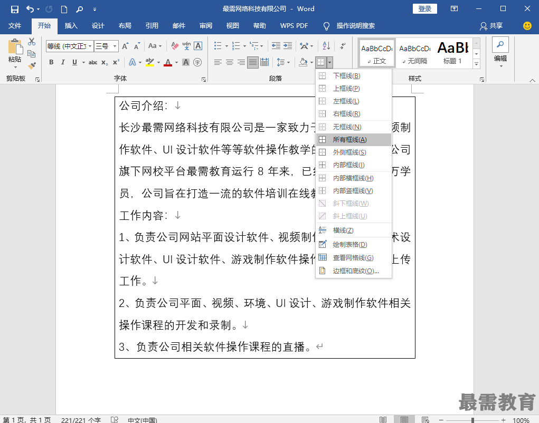Apply the 标题 1 style
Screen dimensions: 539x423
(x=453, y=53)
